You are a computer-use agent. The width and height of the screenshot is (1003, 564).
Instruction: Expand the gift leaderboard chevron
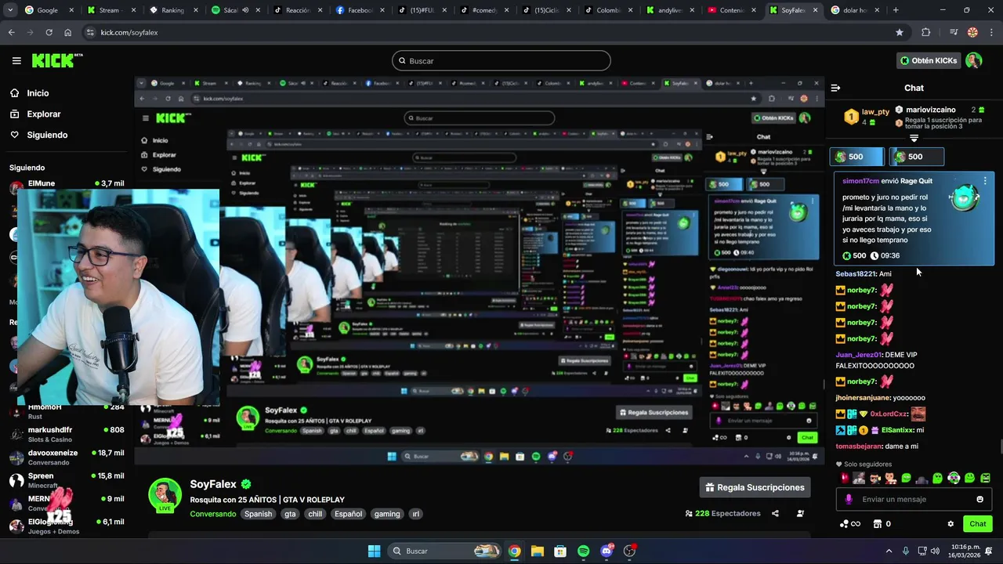(914, 138)
